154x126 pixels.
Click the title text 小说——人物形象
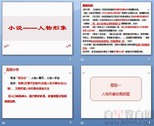37,28
